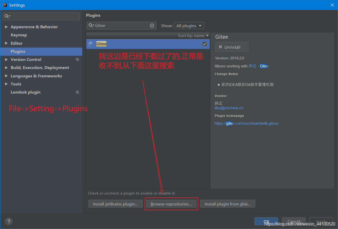Click the Plugins panel heading
Screen dimensions: 338x229
point(93,15)
